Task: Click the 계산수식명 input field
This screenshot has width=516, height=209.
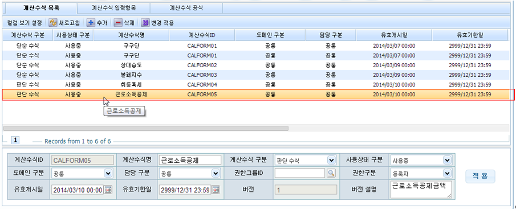Action: 190,161
